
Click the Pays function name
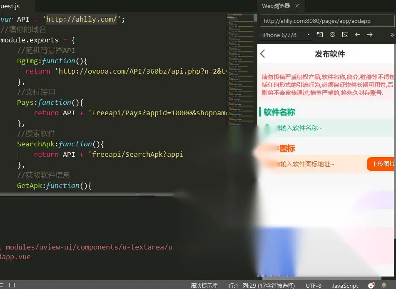(25, 102)
